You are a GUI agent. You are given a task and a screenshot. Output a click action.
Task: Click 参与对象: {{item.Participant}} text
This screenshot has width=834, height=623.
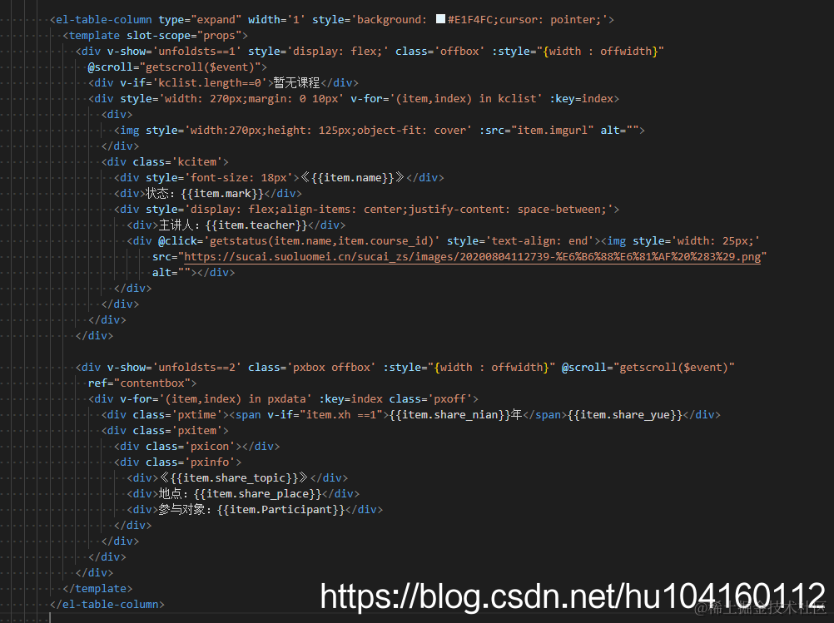251,510
